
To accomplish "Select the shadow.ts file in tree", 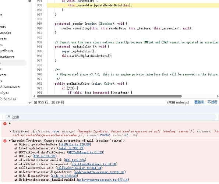I will pyautogui.click(x=7, y=57).
